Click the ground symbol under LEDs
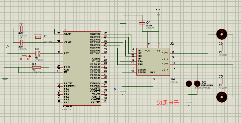241x123 pixels. (189, 104)
